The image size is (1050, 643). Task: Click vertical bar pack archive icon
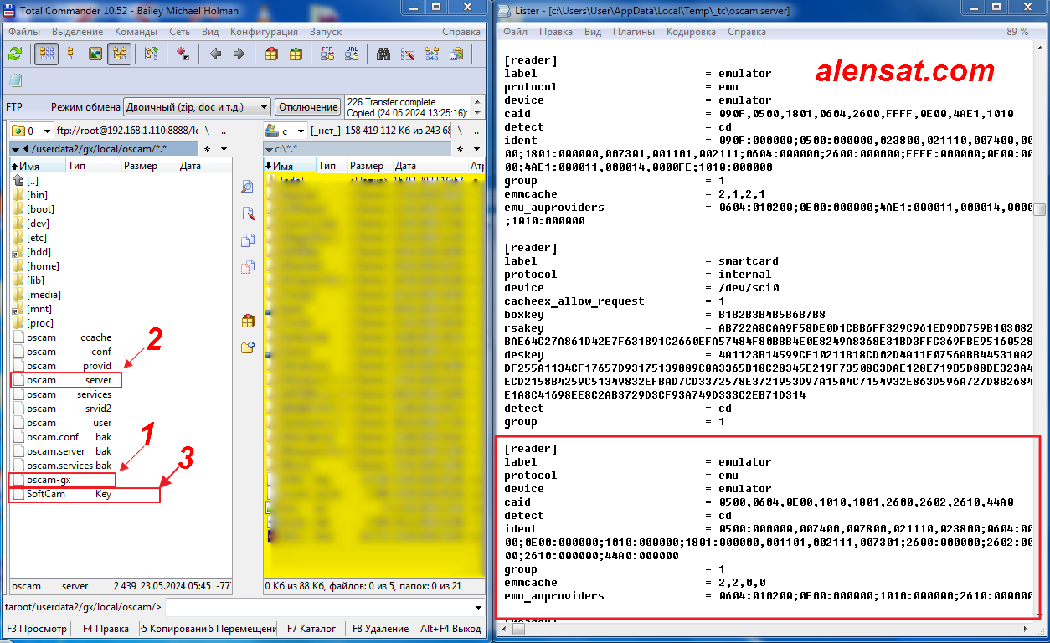248,321
